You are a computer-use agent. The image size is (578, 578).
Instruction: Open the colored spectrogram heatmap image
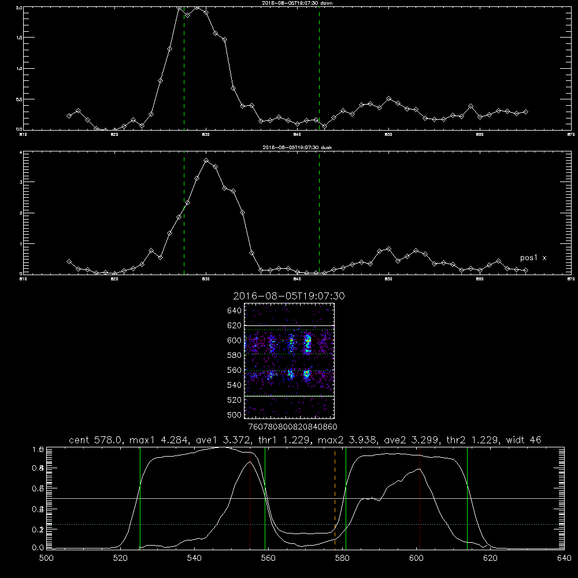coord(289,361)
